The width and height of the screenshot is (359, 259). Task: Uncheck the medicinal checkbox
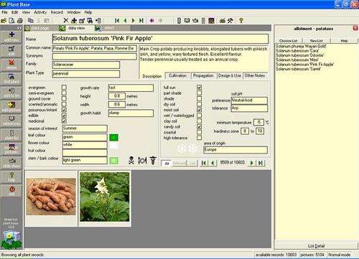click(x=64, y=121)
